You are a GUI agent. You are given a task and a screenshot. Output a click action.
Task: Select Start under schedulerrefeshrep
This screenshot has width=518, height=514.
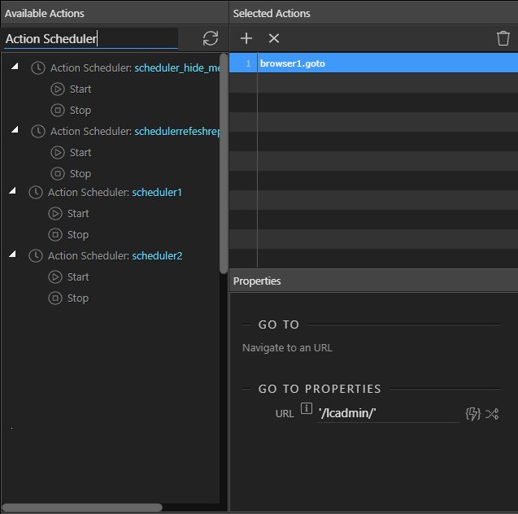[x=81, y=153]
